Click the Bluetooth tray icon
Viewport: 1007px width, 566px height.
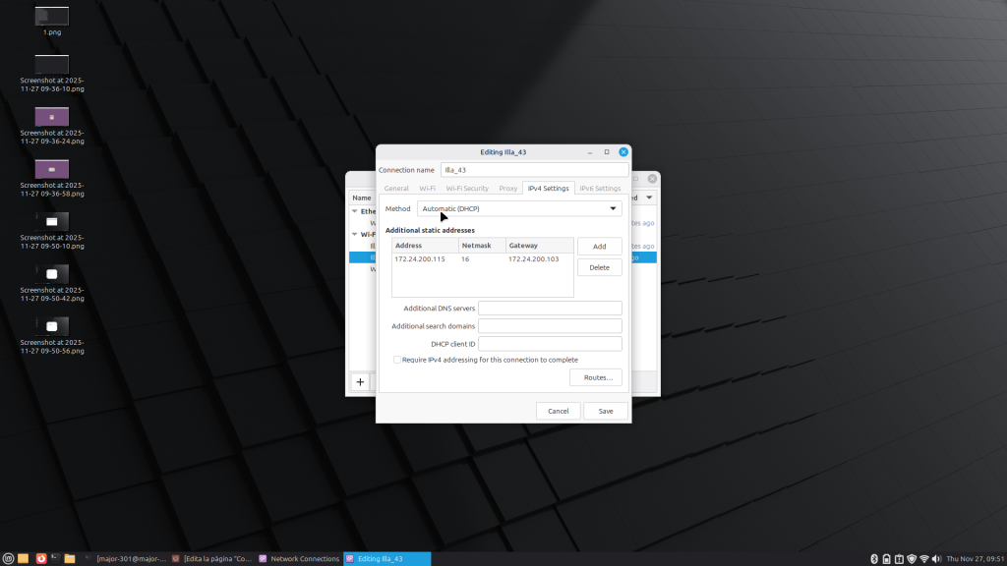click(873, 558)
